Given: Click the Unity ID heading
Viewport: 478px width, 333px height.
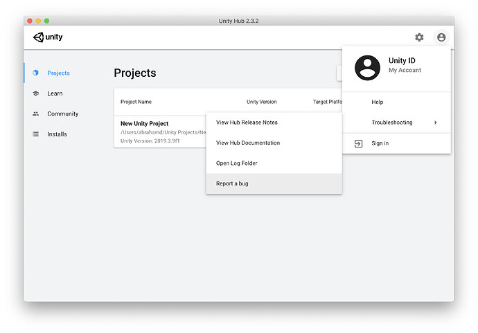Looking at the screenshot, I should coord(402,60).
